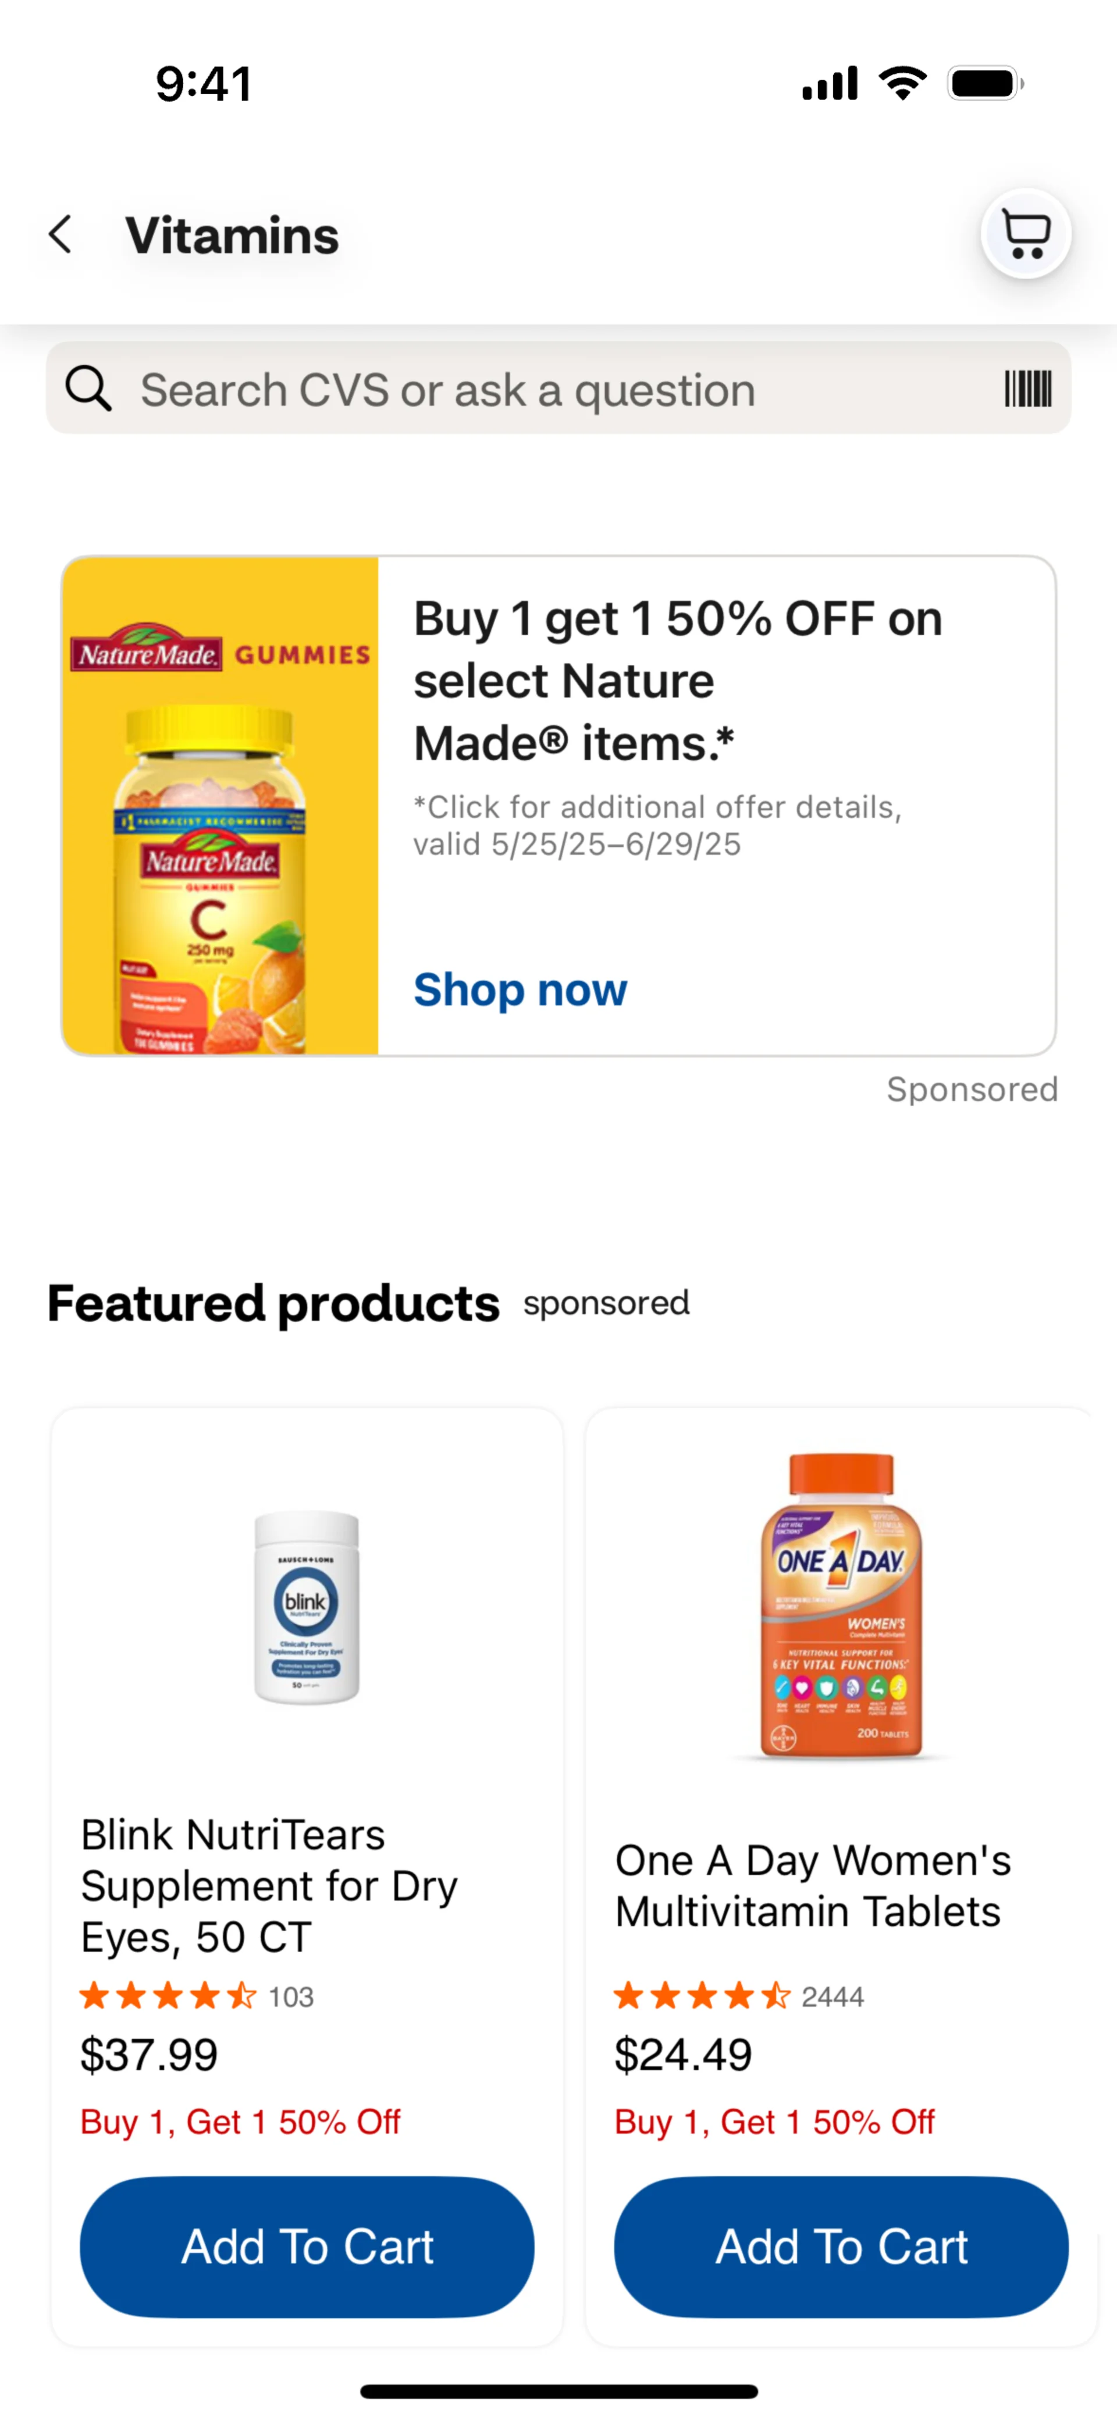The image size is (1117, 2421).
Task: Open the Nature Made gummies banner image
Action: (221, 806)
